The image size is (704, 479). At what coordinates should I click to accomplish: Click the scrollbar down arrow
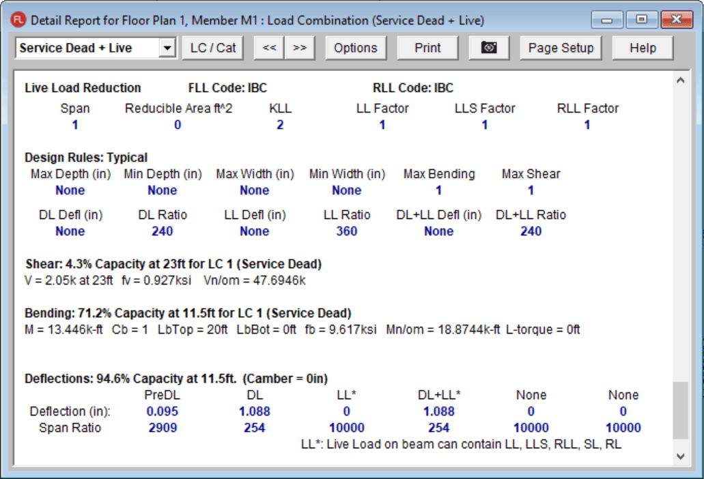(679, 455)
